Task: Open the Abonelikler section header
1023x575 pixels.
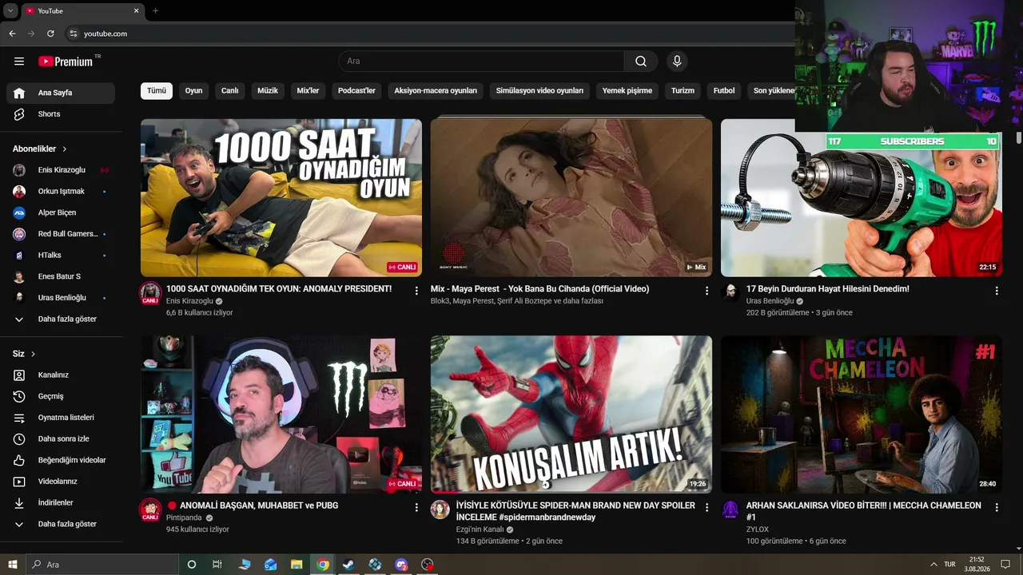Action: [x=40, y=149]
